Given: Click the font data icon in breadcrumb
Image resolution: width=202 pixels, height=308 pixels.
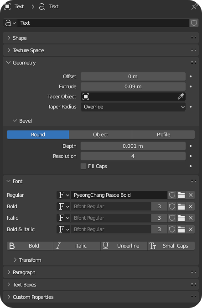Looking at the screenshot, I should click(42, 6).
